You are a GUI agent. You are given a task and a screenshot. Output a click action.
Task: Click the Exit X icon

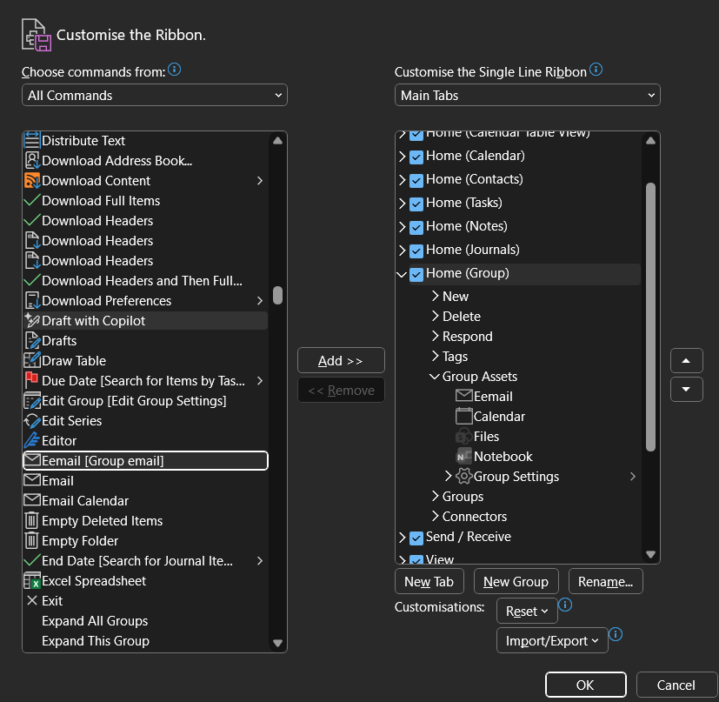[x=31, y=600]
